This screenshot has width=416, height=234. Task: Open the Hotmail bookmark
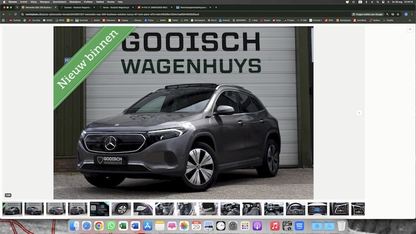224,20
